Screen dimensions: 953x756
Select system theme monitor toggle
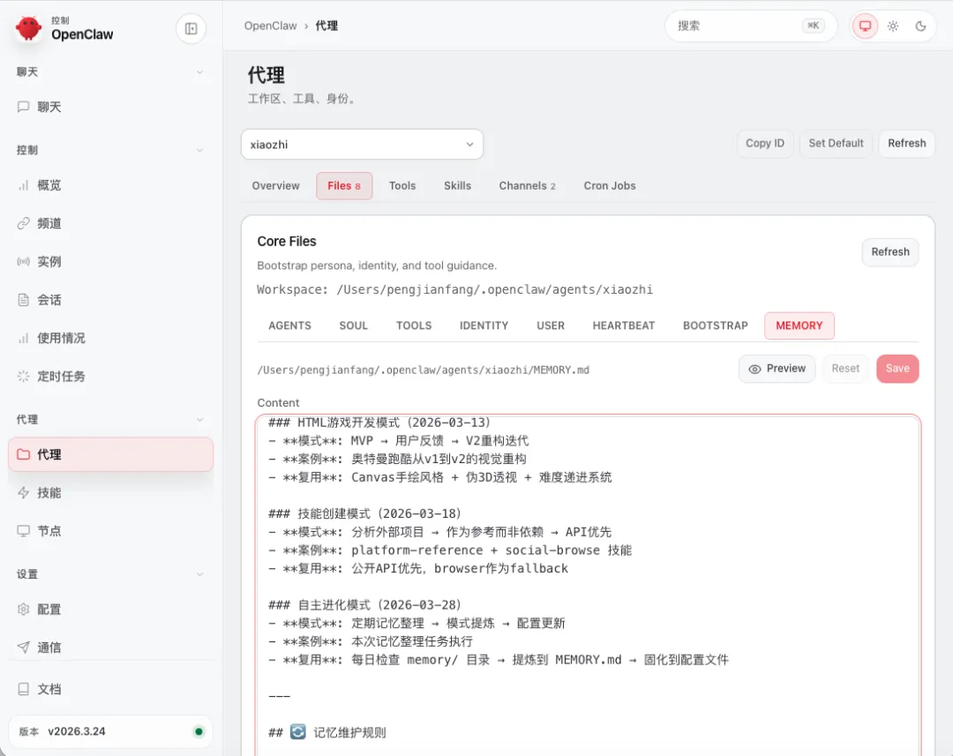(x=865, y=26)
